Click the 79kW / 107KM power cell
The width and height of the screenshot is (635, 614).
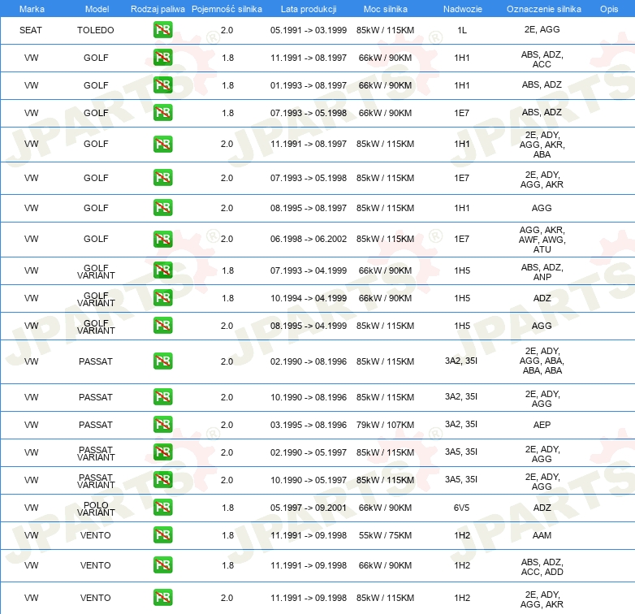click(x=385, y=425)
